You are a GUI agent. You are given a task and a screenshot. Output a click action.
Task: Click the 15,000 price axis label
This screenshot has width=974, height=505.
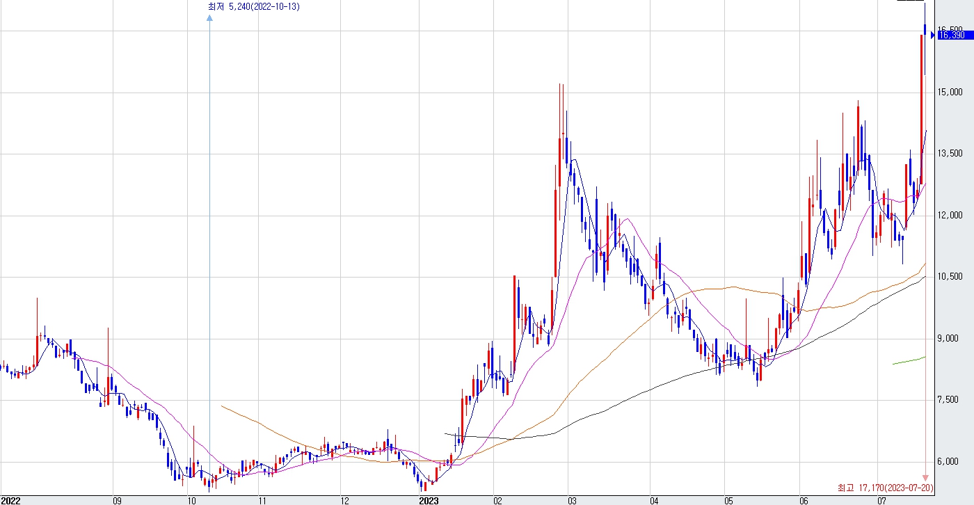pos(951,93)
